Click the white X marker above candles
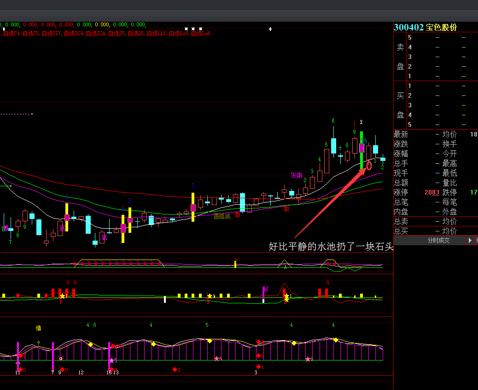The width and height of the screenshot is (478, 390). tap(361, 122)
